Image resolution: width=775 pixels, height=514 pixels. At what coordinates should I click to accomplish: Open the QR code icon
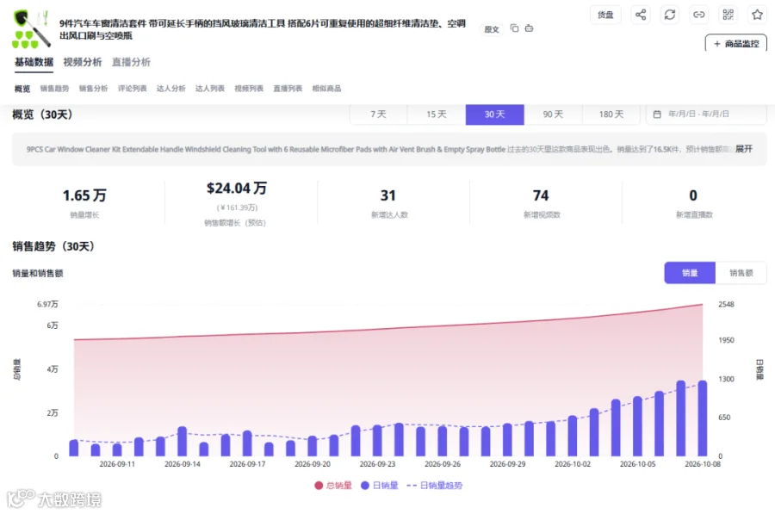point(728,15)
